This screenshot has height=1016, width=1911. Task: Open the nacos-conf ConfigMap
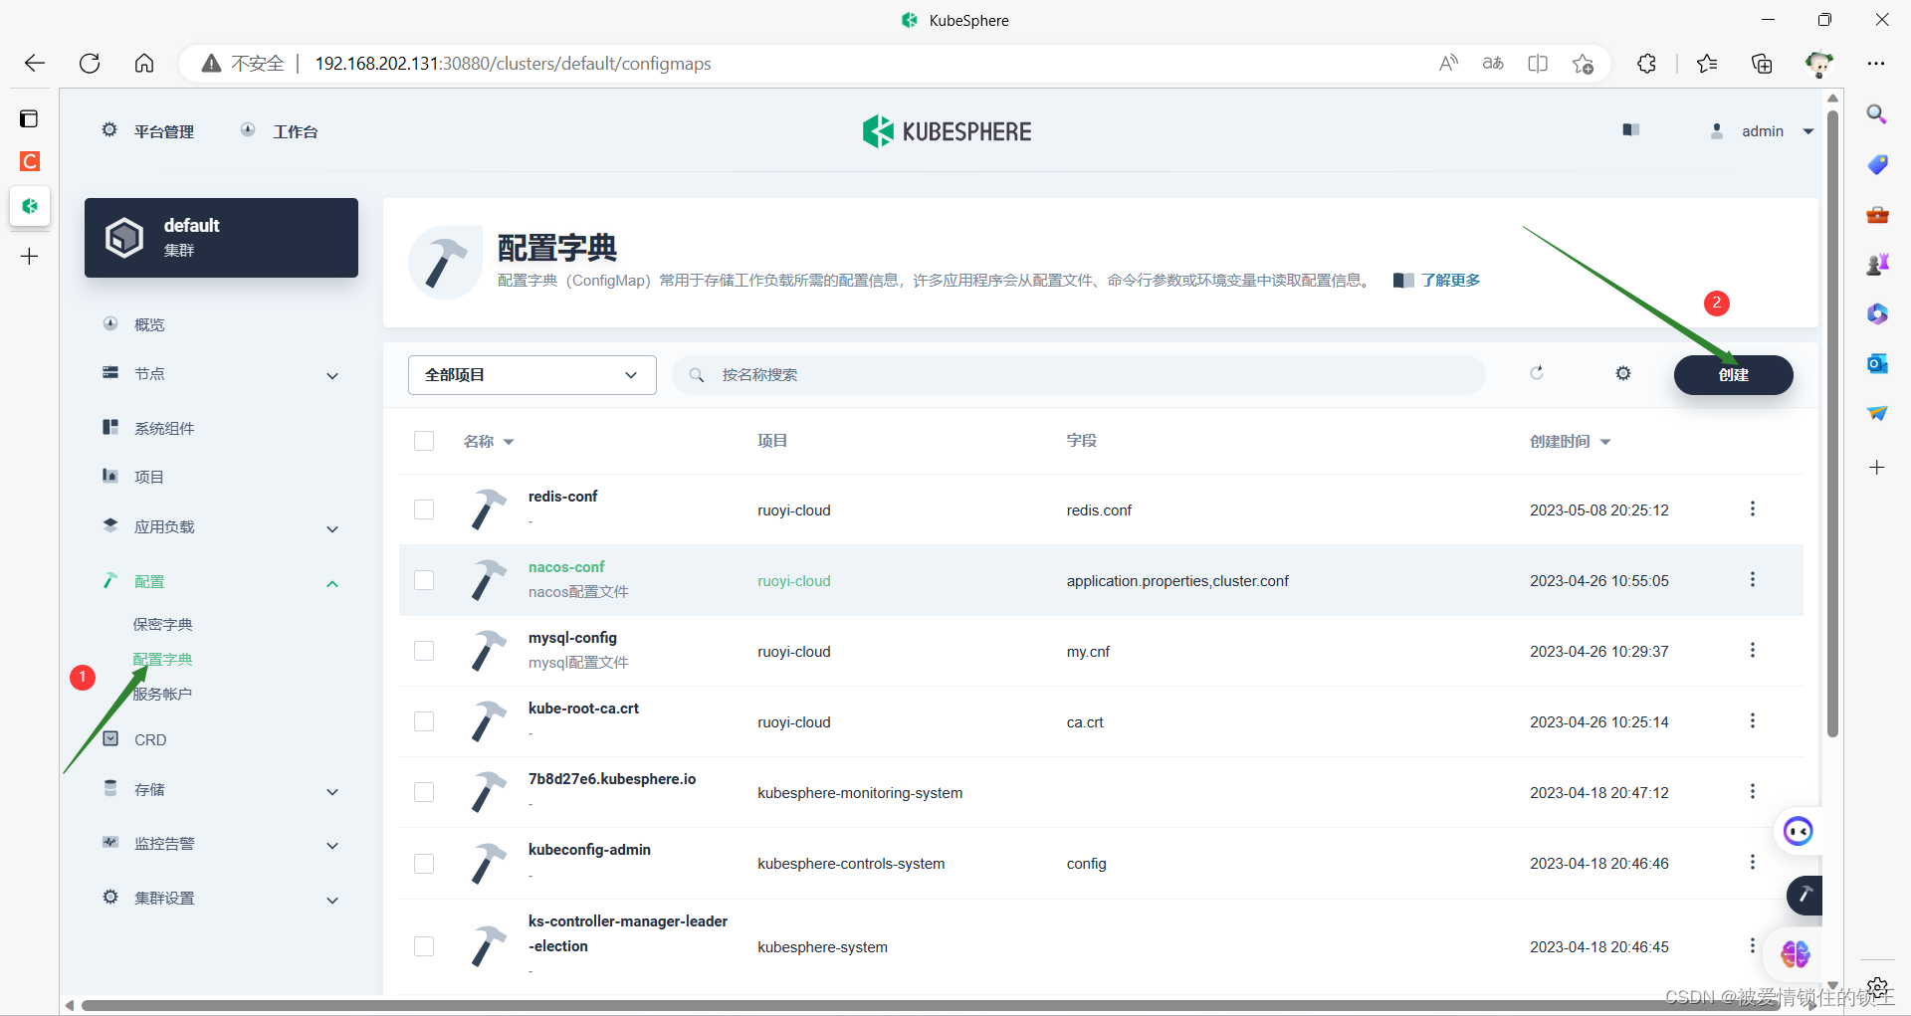click(566, 566)
